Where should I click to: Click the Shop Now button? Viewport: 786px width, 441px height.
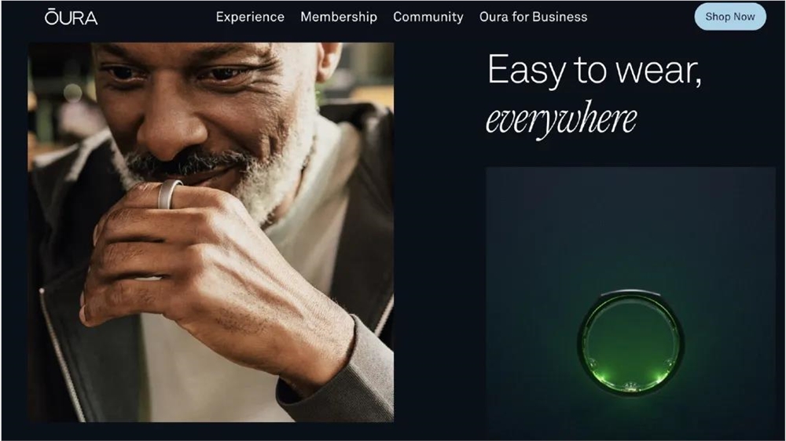pyautogui.click(x=730, y=16)
